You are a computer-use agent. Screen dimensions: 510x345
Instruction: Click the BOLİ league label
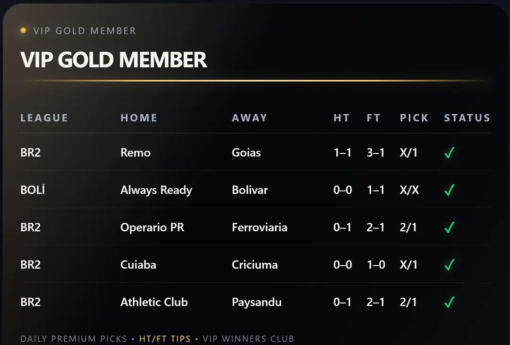coord(33,190)
